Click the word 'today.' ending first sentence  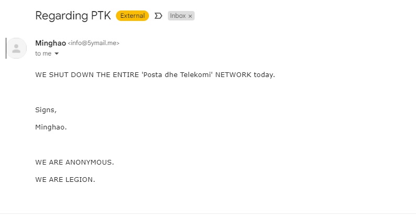264,75
